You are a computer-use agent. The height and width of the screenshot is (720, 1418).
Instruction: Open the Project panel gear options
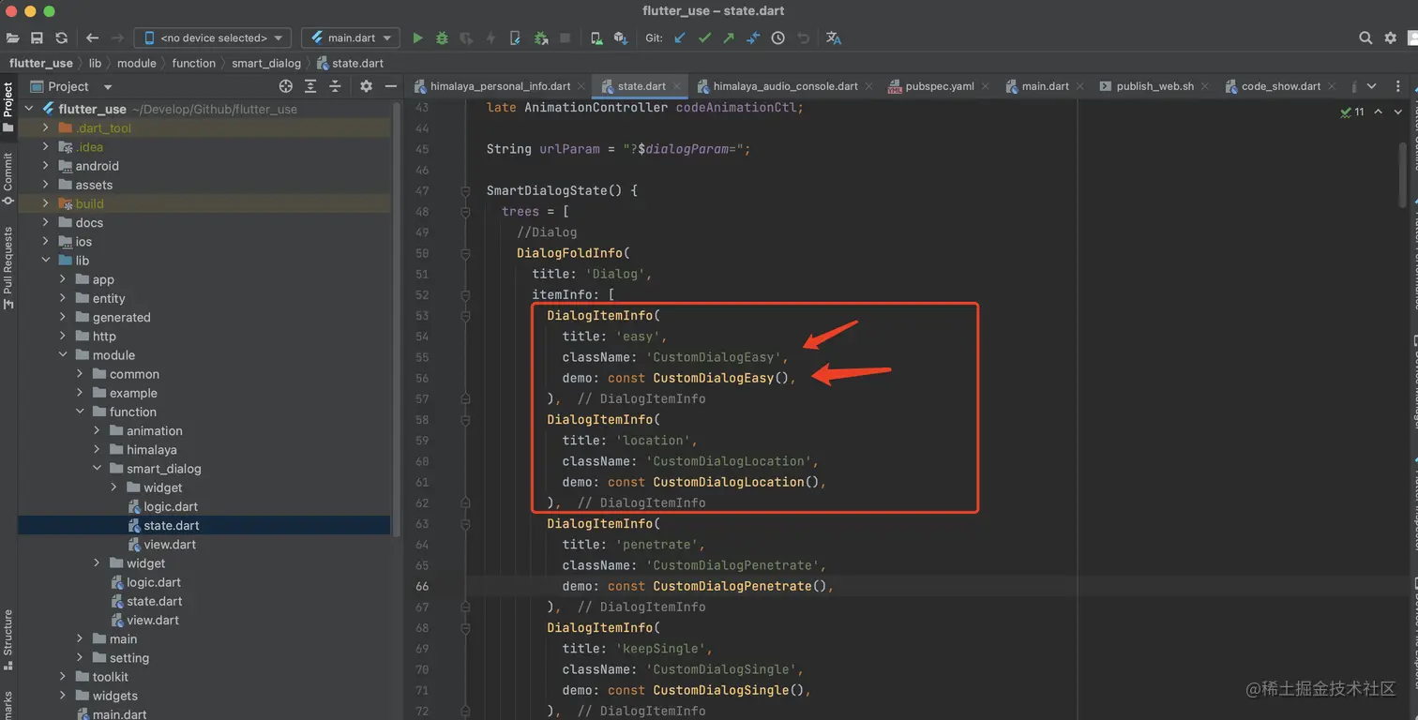(367, 86)
